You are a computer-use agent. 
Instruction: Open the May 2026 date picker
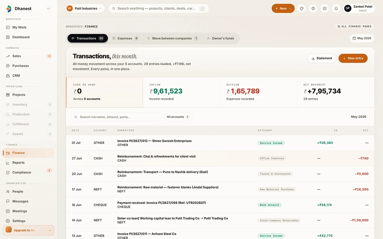(x=362, y=38)
